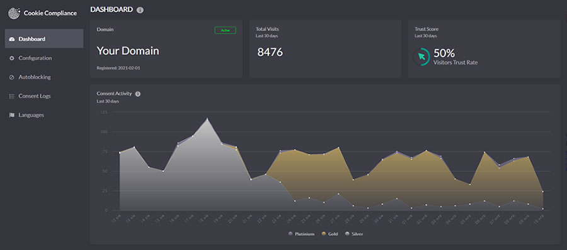567x250 pixels.
Task: Click the info icon next to Consent Activity
Action: point(138,94)
